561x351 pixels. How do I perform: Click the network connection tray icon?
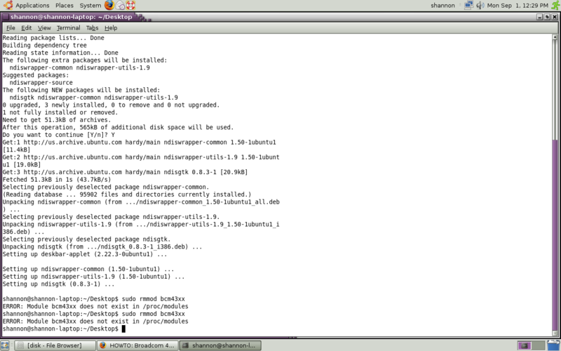(x=468, y=6)
